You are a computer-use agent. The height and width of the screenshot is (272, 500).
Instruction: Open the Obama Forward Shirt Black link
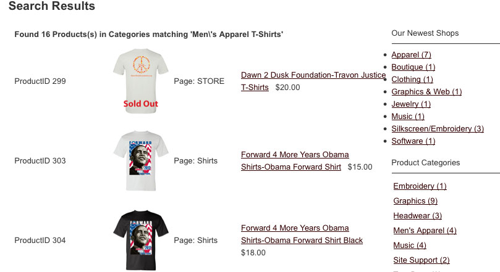(x=302, y=240)
